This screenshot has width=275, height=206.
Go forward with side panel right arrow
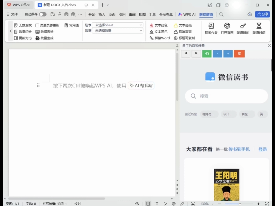(x=196, y=53)
